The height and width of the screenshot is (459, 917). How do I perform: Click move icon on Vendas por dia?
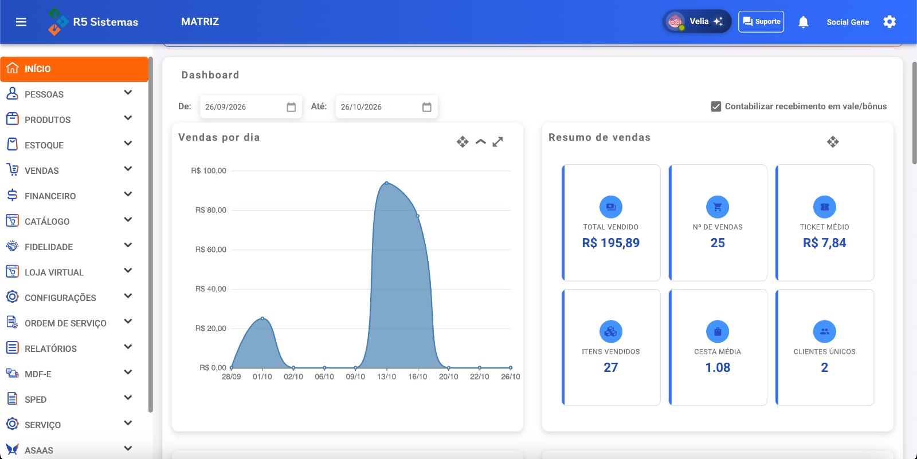463,141
